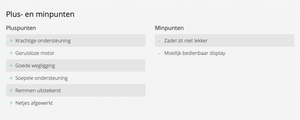Click the Plus- en minpunten heading
This screenshot has height=120, width=300.
point(40,14)
